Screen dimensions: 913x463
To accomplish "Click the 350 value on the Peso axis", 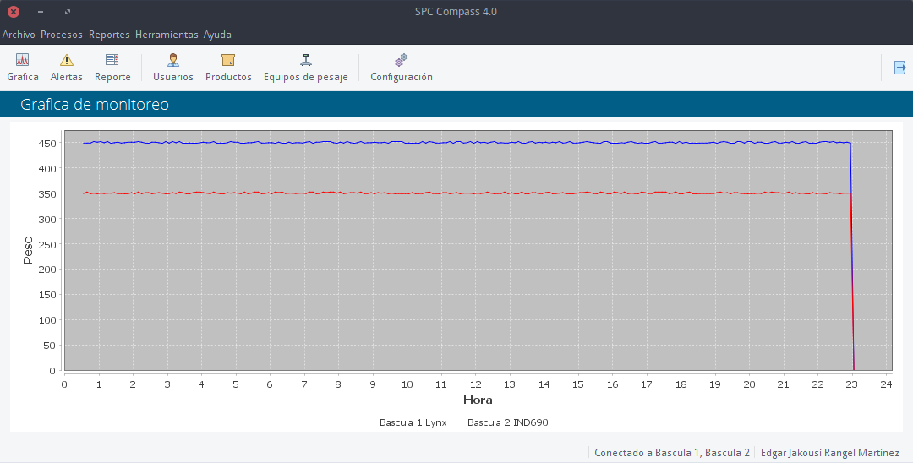I will click(47, 193).
